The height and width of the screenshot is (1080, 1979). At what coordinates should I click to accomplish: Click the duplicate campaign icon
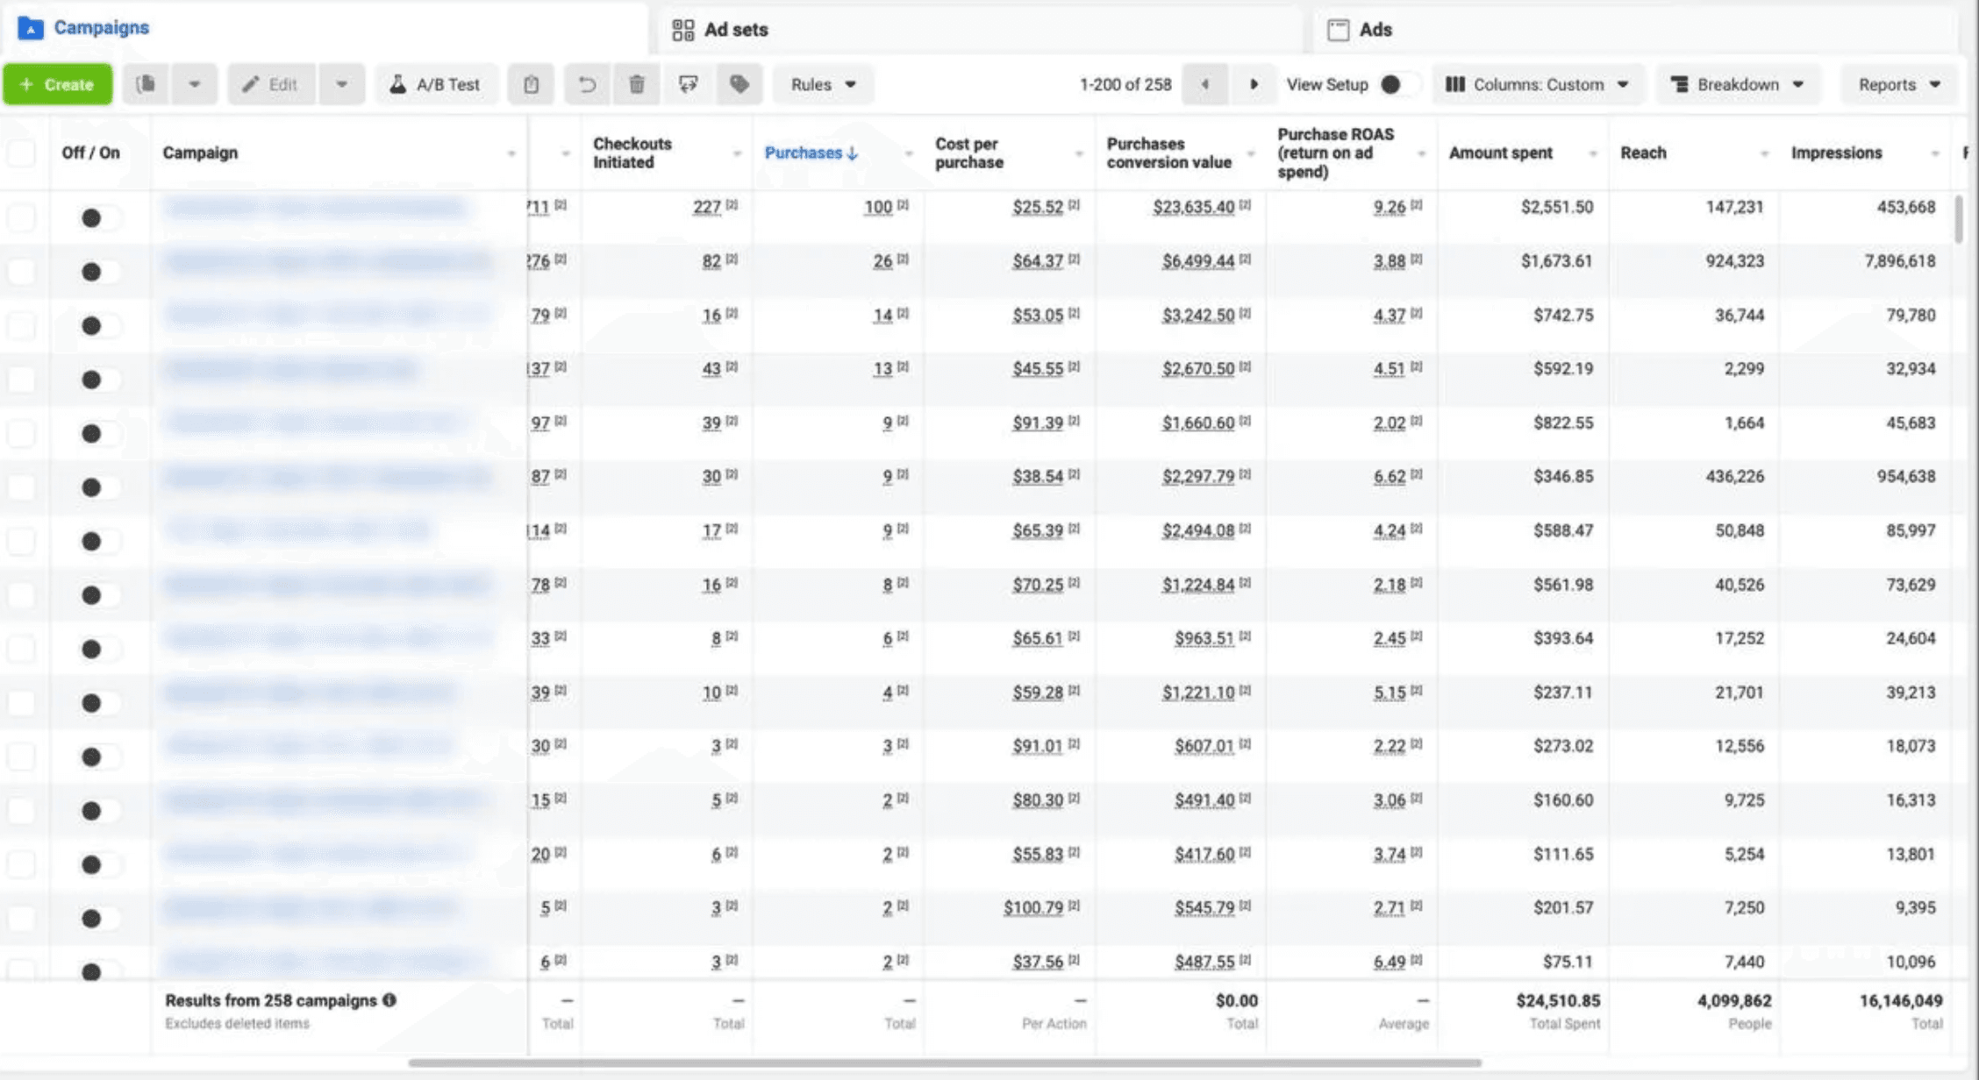[146, 84]
